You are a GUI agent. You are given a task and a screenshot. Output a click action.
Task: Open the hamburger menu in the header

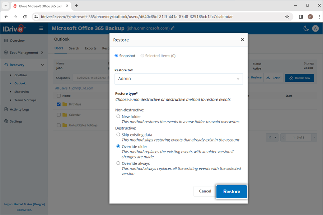click(41, 28)
